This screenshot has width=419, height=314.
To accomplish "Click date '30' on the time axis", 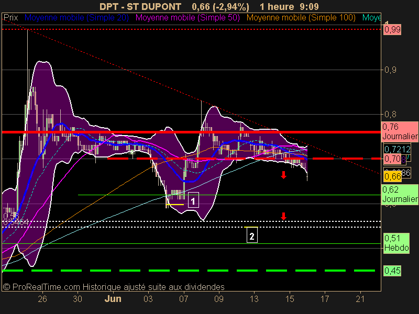I will tap(78, 299).
